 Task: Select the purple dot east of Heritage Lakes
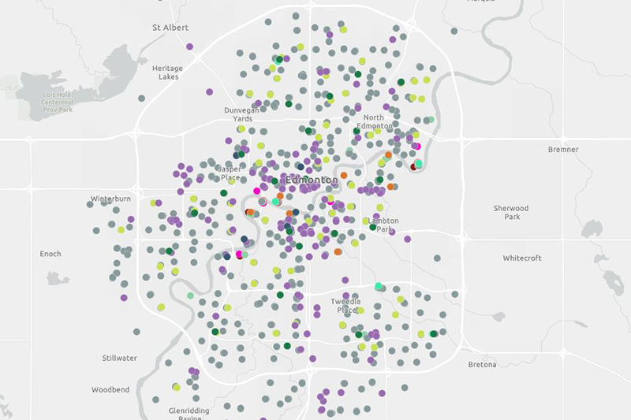click(210, 92)
